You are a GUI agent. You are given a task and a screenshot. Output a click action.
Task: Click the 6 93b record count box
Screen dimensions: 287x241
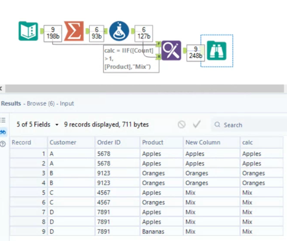tap(97, 33)
